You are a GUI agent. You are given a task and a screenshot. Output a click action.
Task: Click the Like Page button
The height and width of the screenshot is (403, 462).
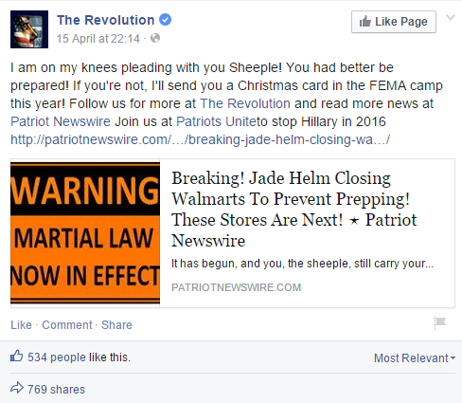point(394,22)
